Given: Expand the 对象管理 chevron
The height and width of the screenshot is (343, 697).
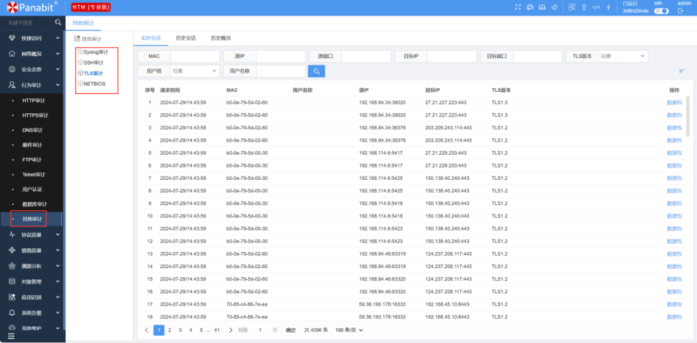Looking at the screenshot, I should pyautogui.click(x=58, y=281).
